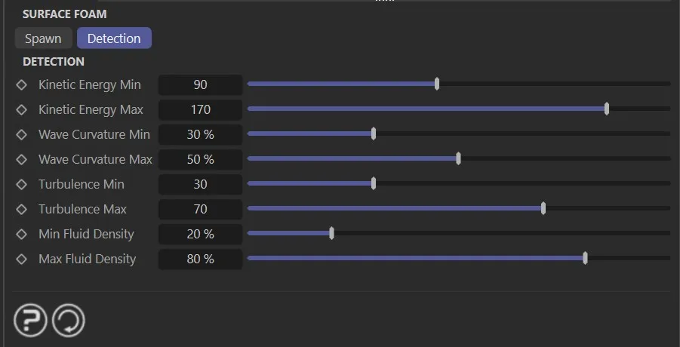Click the Min Fluid Density slider handle

(331, 233)
